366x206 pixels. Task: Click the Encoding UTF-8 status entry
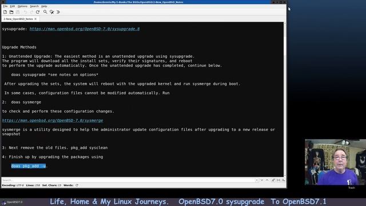[x=13, y=185]
